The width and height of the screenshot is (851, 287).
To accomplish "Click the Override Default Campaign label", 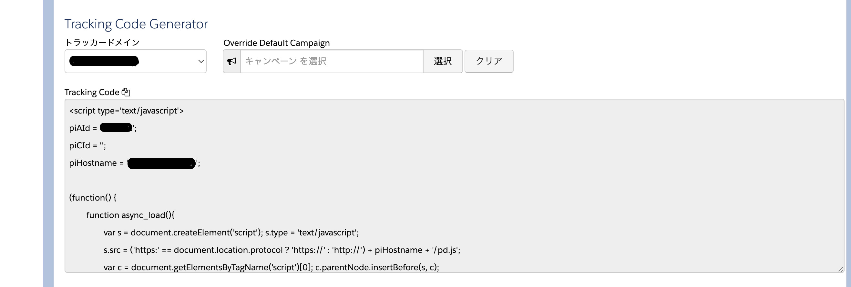I will 276,43.
